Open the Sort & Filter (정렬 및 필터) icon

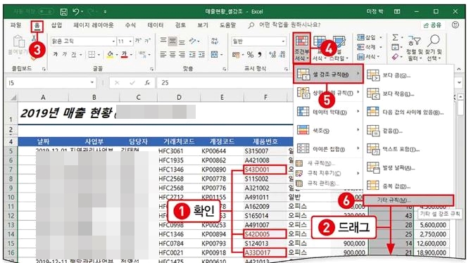(415, 41)
